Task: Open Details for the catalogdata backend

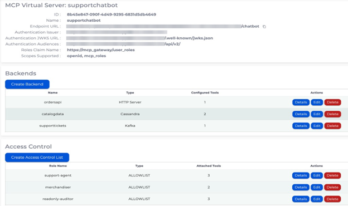Action: [x=301, y=114]
